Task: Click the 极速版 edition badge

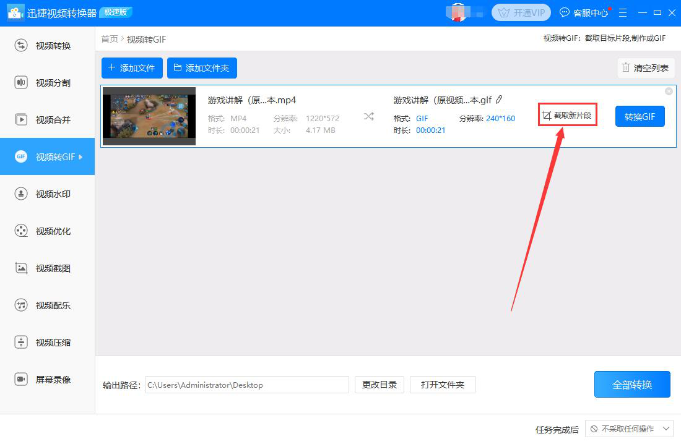Action: [116, 12]
